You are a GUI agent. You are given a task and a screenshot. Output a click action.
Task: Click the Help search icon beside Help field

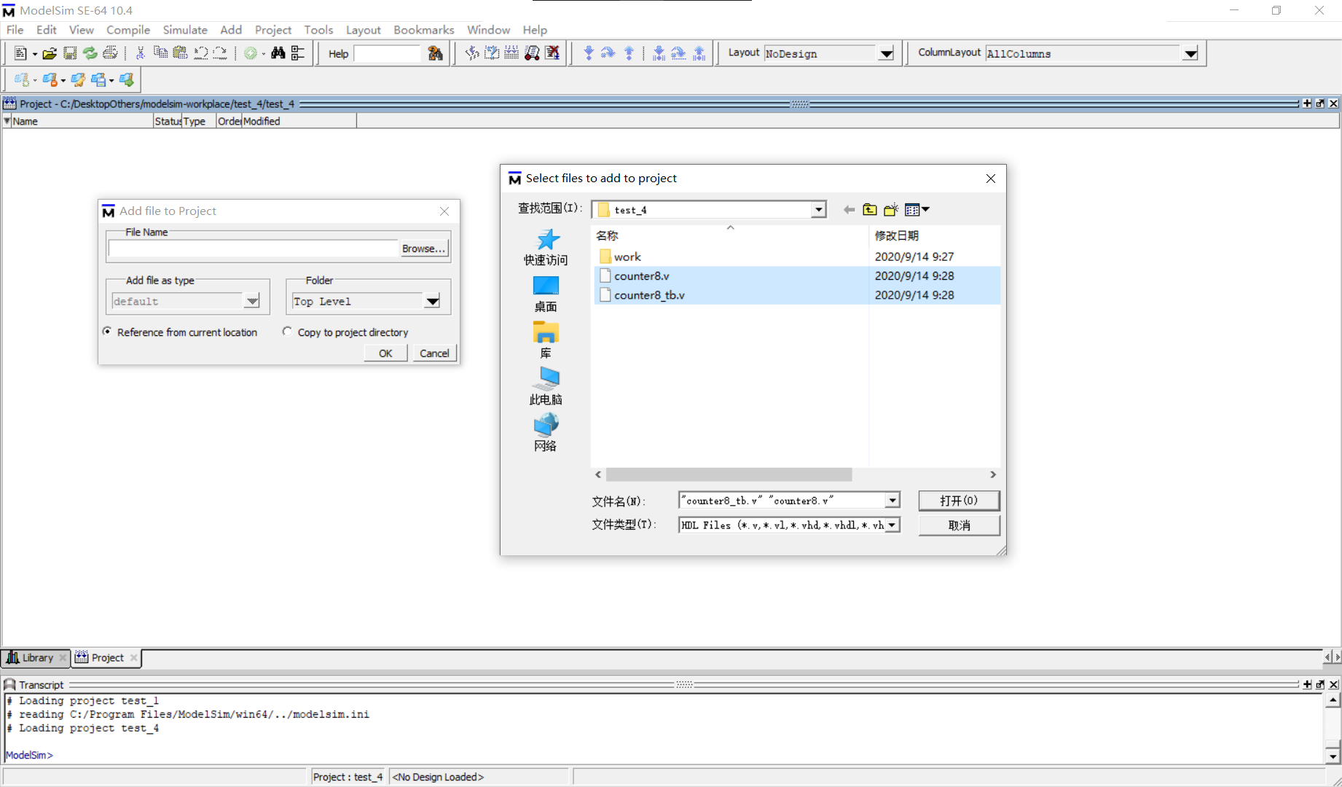tap(436, 53)
